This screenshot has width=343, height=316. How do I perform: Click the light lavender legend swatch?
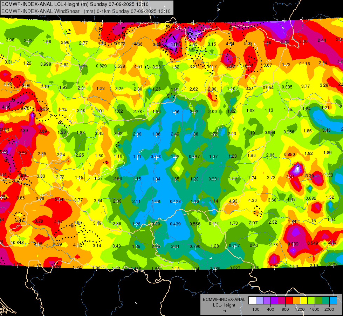260,300
